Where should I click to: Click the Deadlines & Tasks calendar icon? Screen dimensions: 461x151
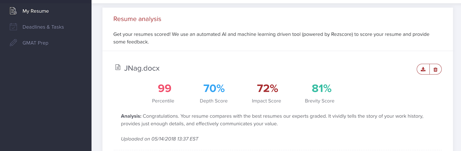(13, 27)
